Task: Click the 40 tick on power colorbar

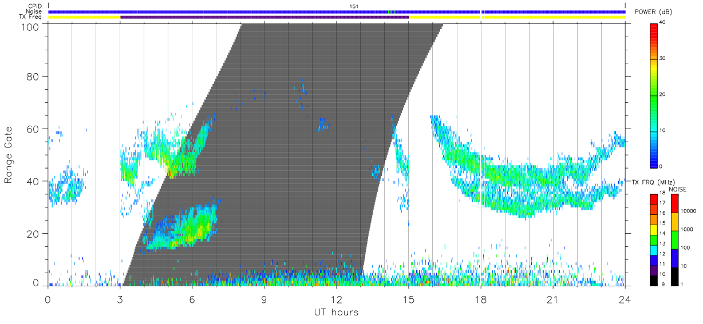Action: (662, 23)
